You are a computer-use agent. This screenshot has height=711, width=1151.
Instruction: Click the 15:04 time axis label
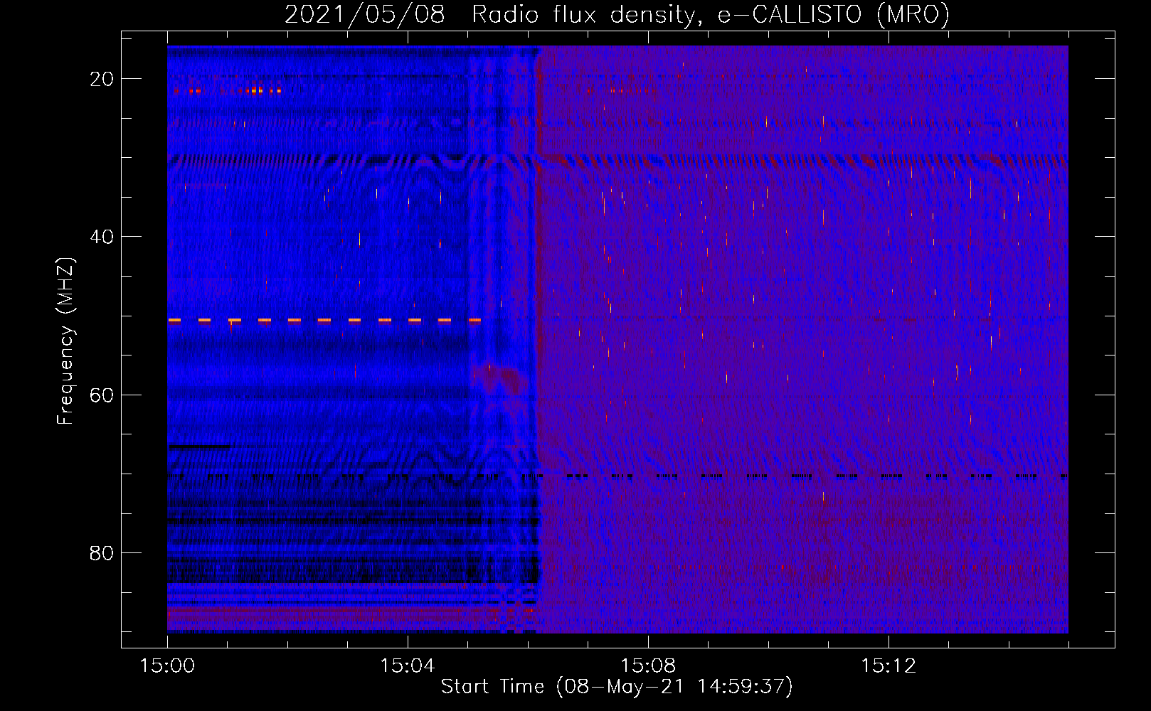(x=408, y=665)
